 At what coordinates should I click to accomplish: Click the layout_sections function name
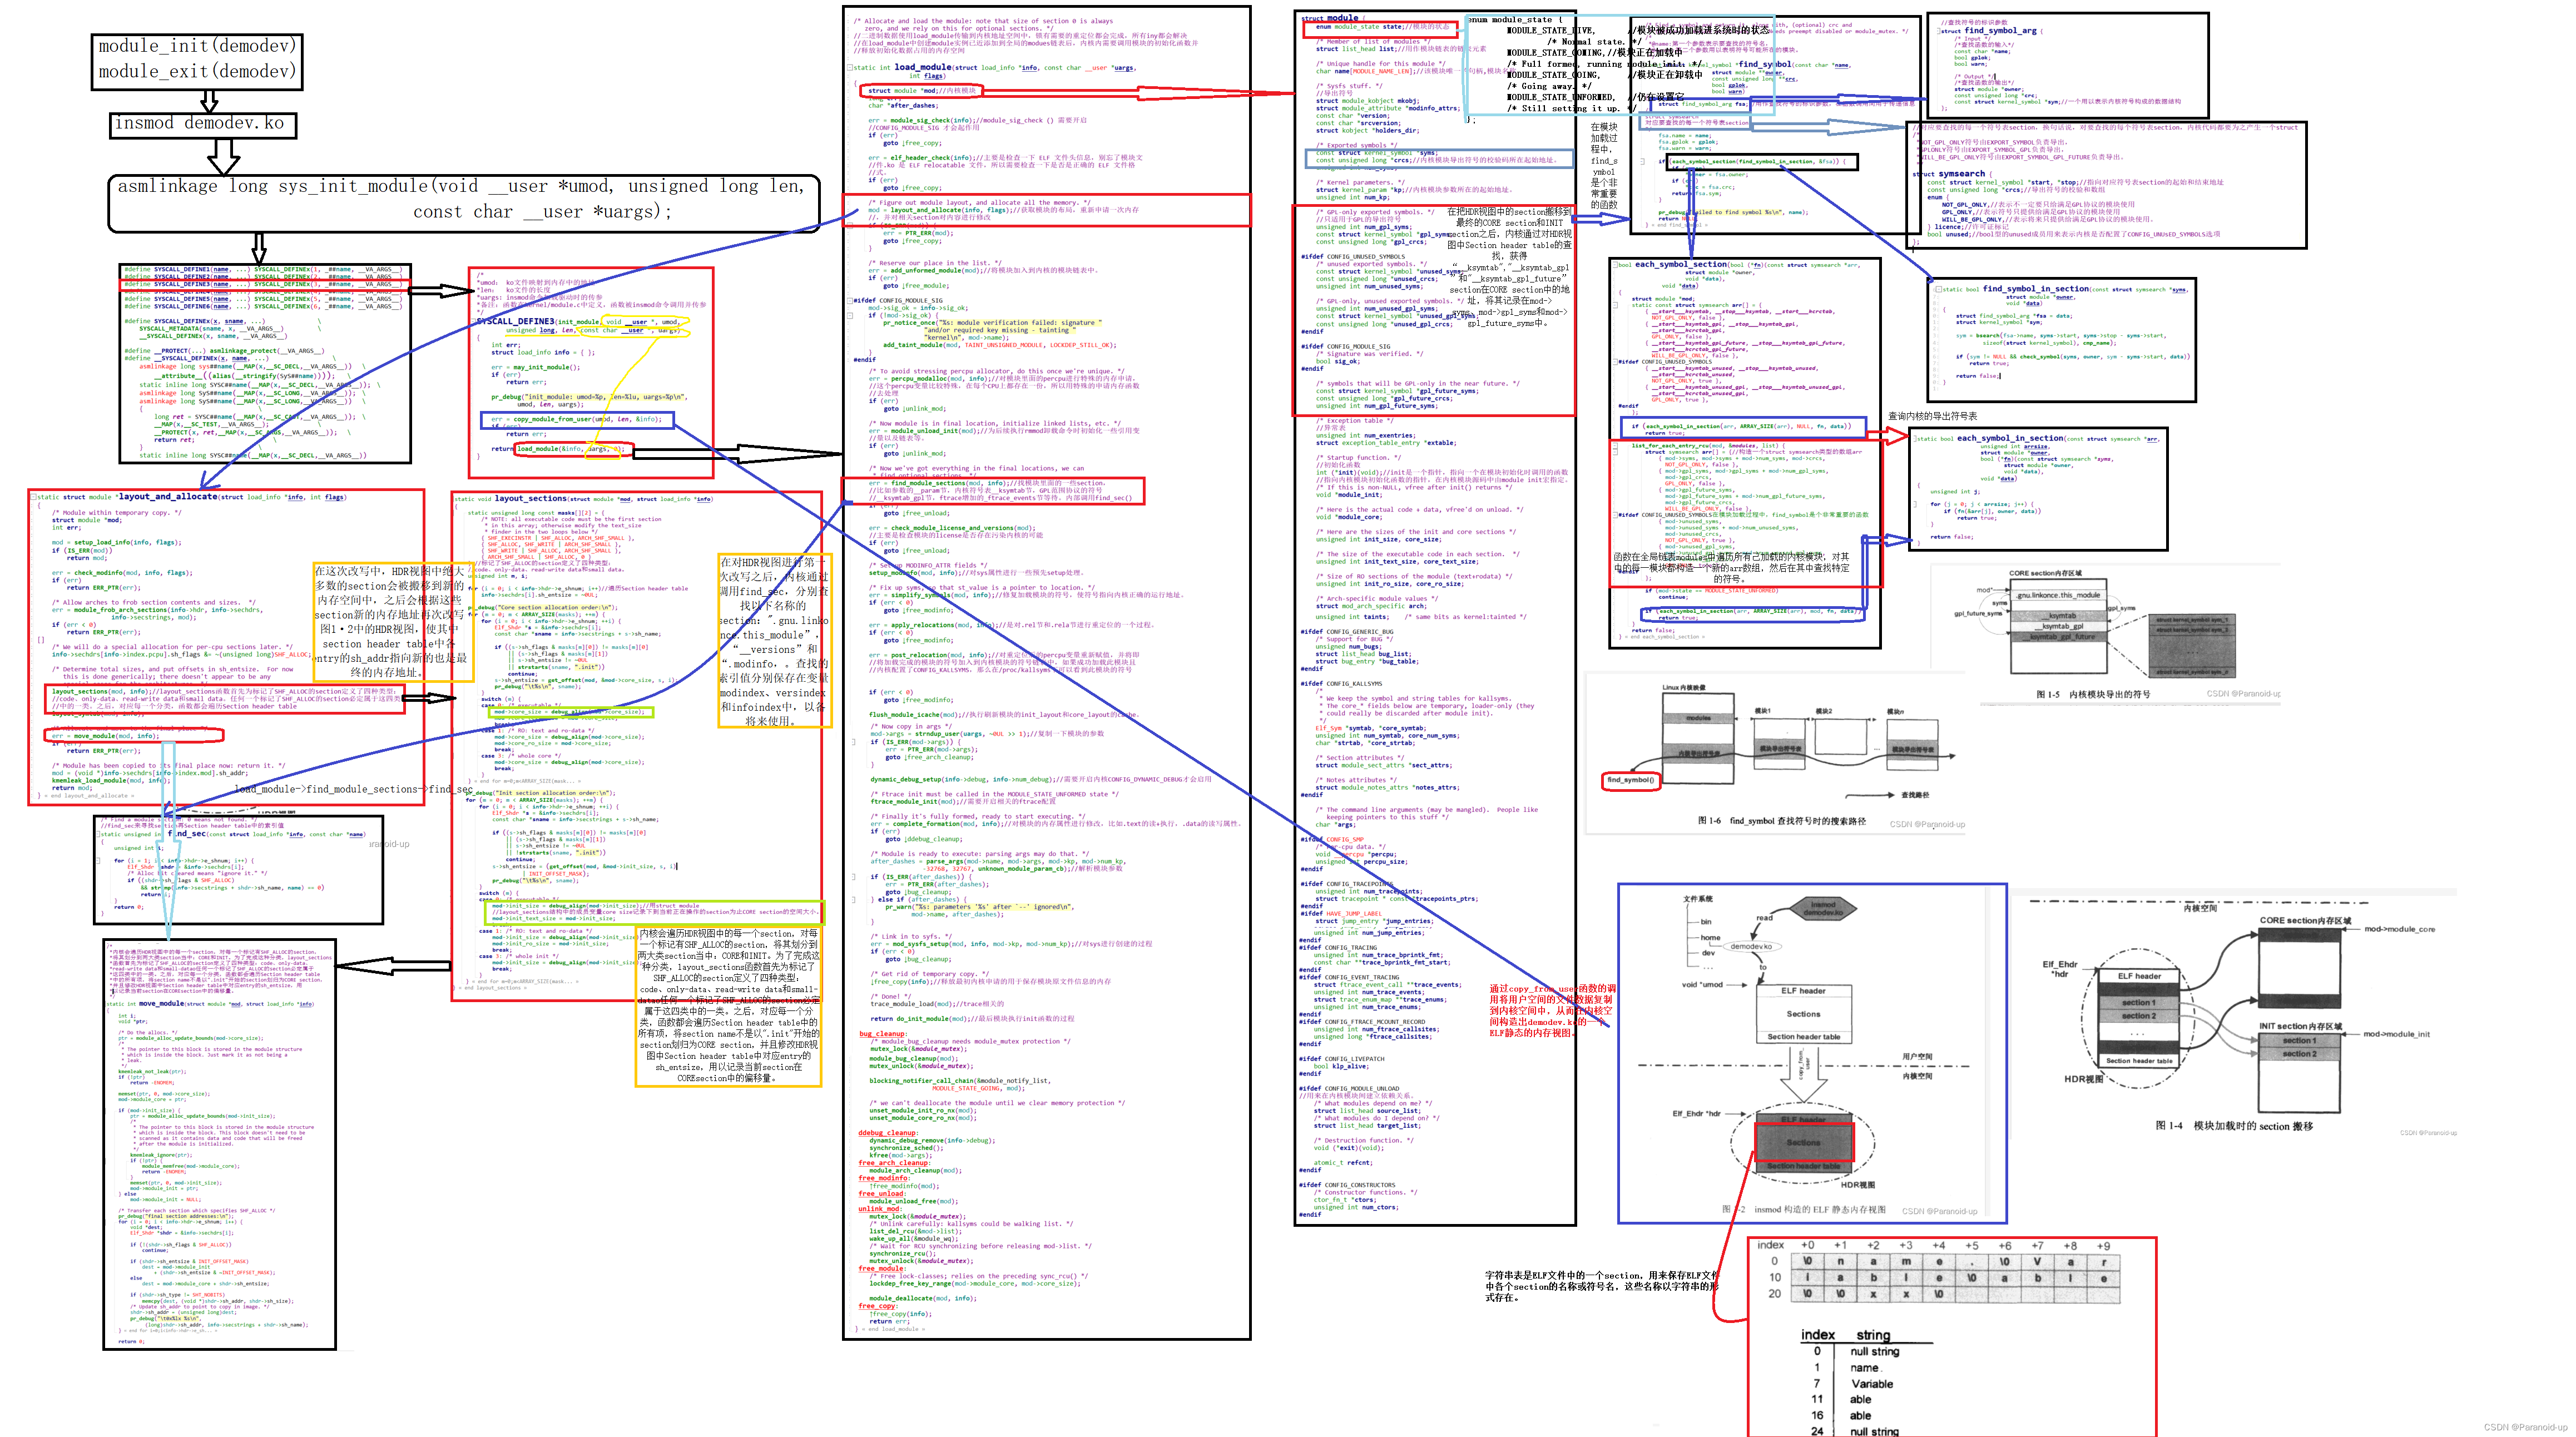point(530,498)
